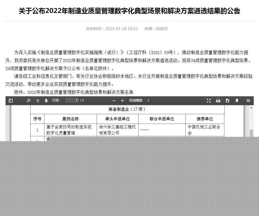
Task: Download the PDF attachment
Action: point(227,101)
